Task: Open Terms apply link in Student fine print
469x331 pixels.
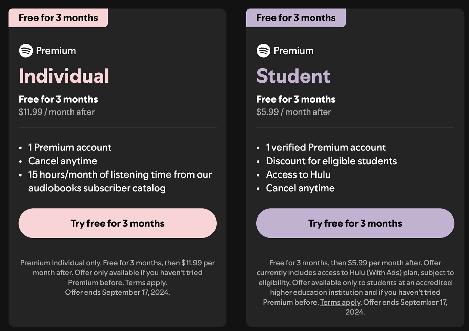Action: [x=340, y=302]
